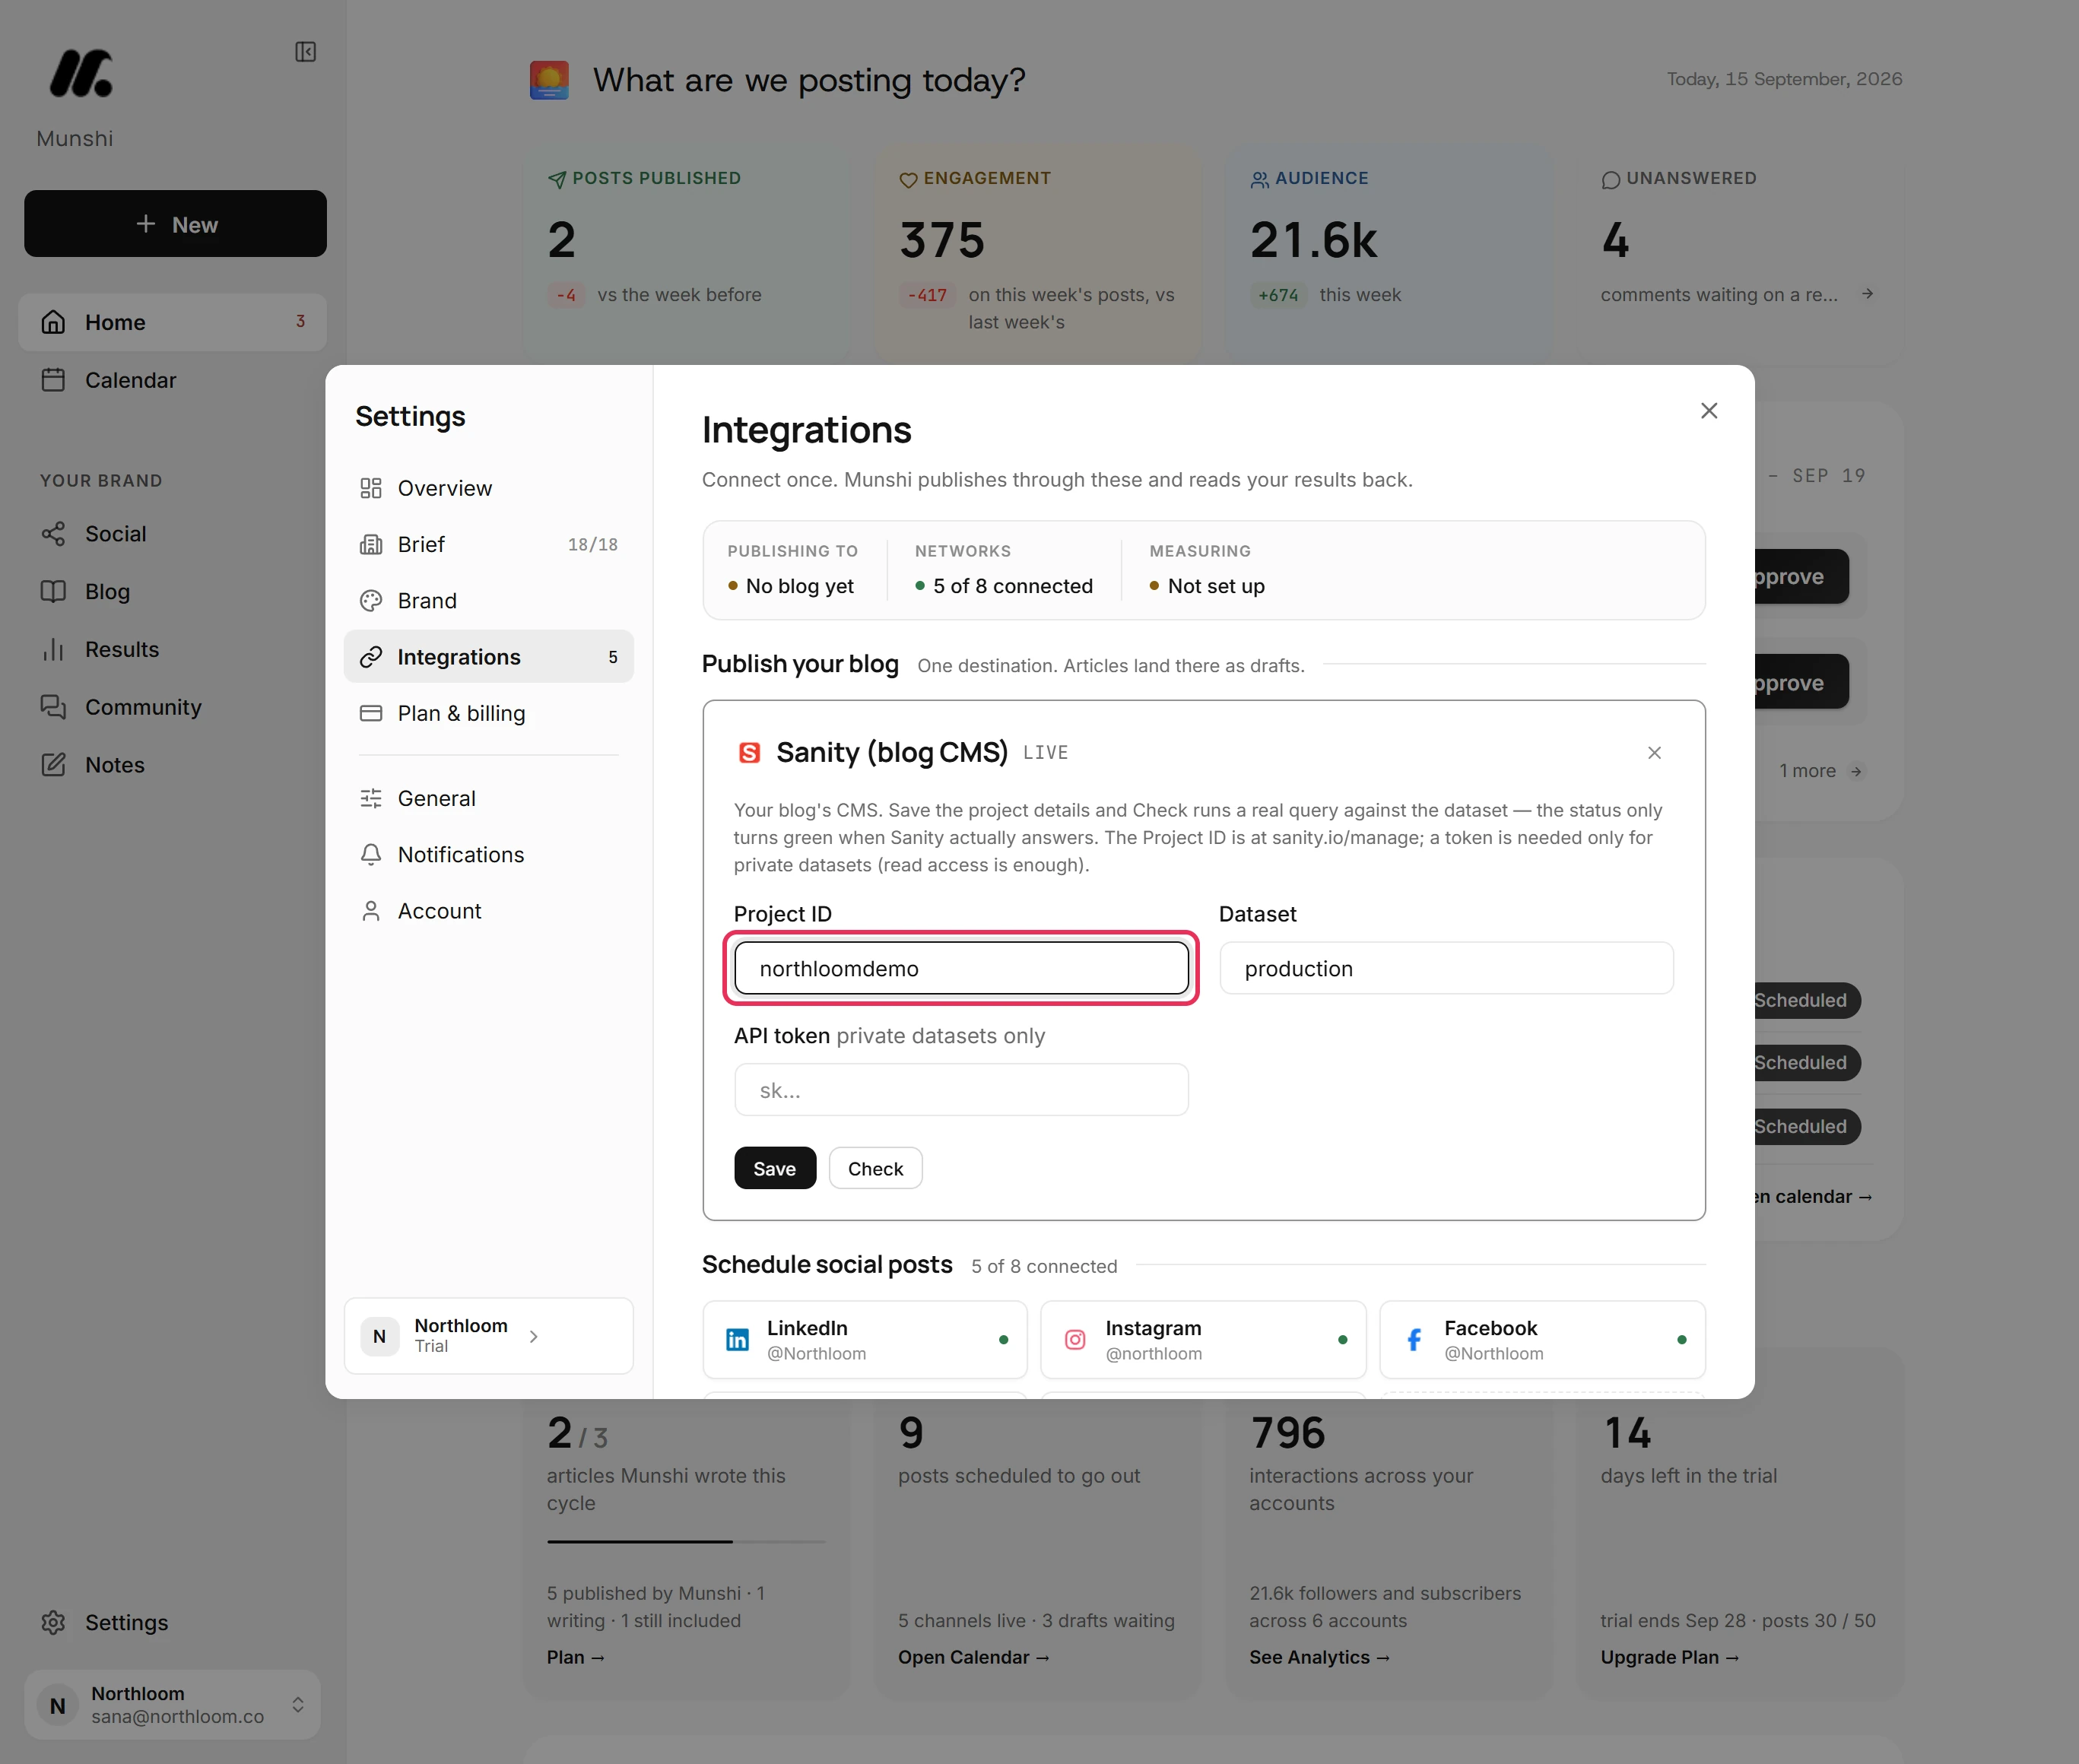Image resolution: width=2079 pixels, height=1764 pixels.
Task: Expand the Northloom account switcher at bottom
Action: pyautogui.click(x=172, y=1704)
